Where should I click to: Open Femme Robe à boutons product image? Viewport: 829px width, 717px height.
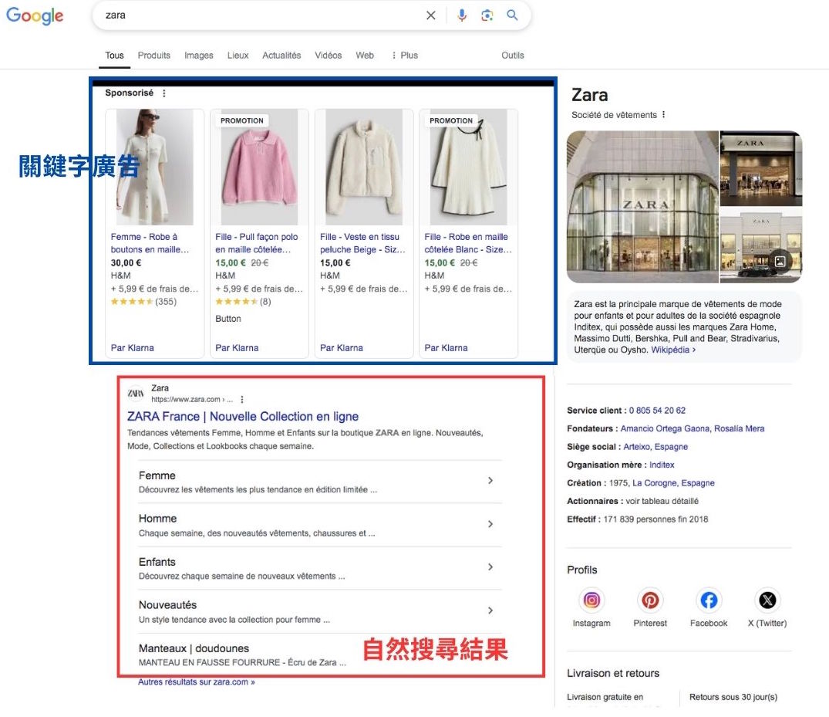click(x=154, y=167)
